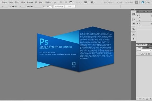Click the add layer mask icon
This screenshot has width=152, height=101.
pos(147,99)
